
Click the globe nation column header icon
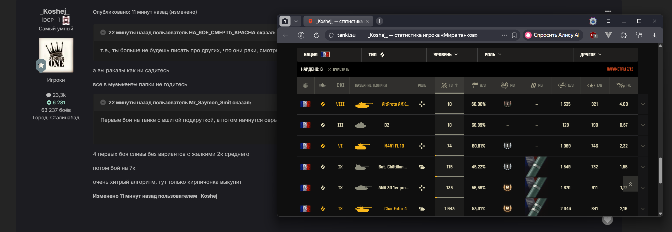tap(305, 85)
